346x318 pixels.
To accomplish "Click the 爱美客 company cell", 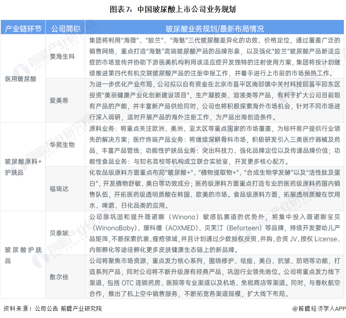I will click(x=65, y=101).
